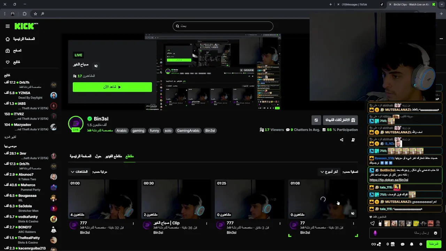446x251 pixels.
Task: Open the tip.dokan.sa/Bin3sl link in chat
Action: click(x=389, y=180)
